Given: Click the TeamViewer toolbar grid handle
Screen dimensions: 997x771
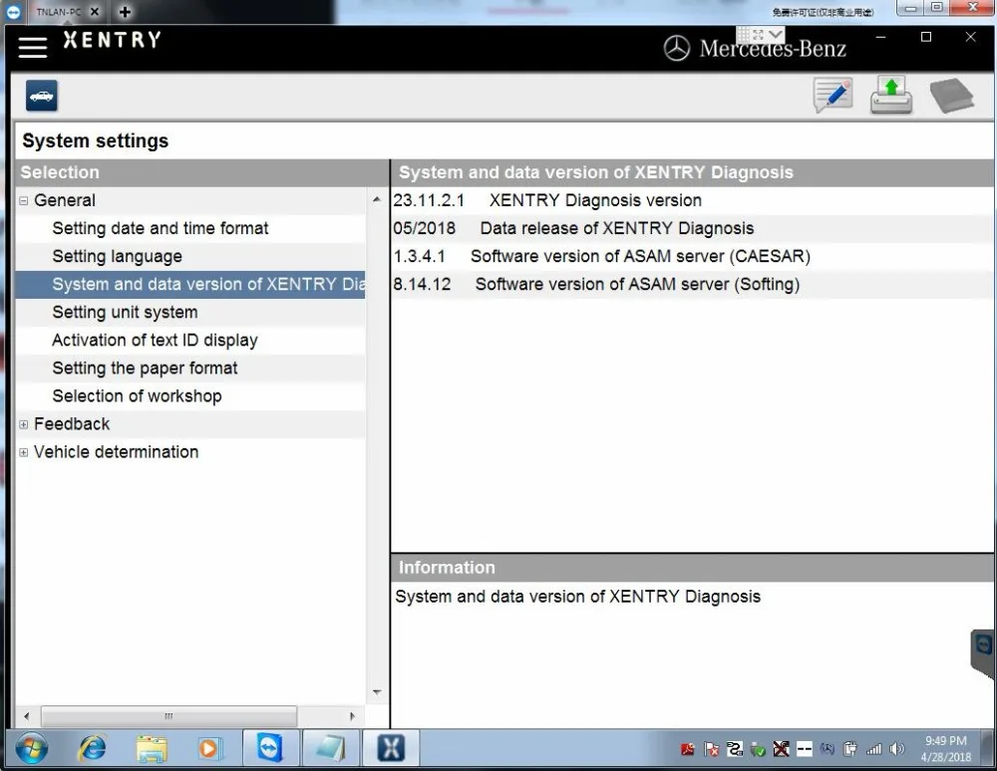Looking at the screenshot, I should [743, 34].
